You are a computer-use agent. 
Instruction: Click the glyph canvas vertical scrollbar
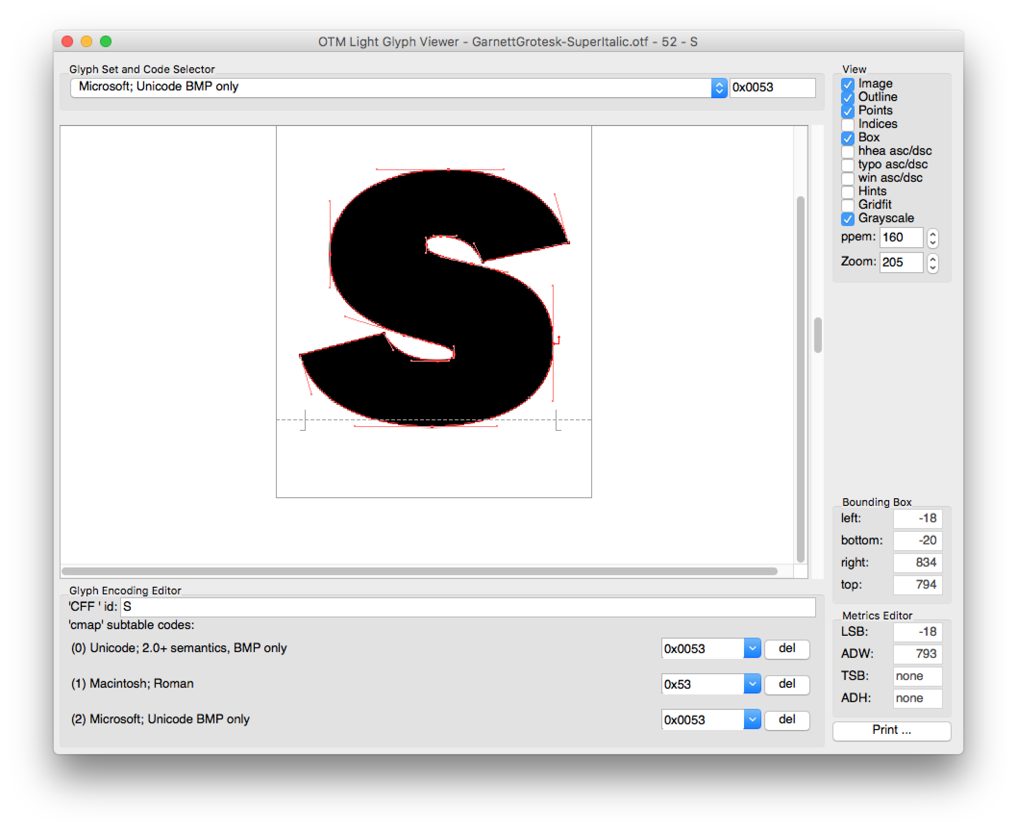coord(800,379)
